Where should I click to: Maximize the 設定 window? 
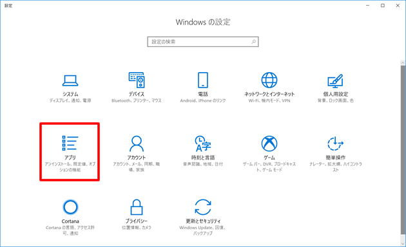pyautogui.click(x=383, y=5)
